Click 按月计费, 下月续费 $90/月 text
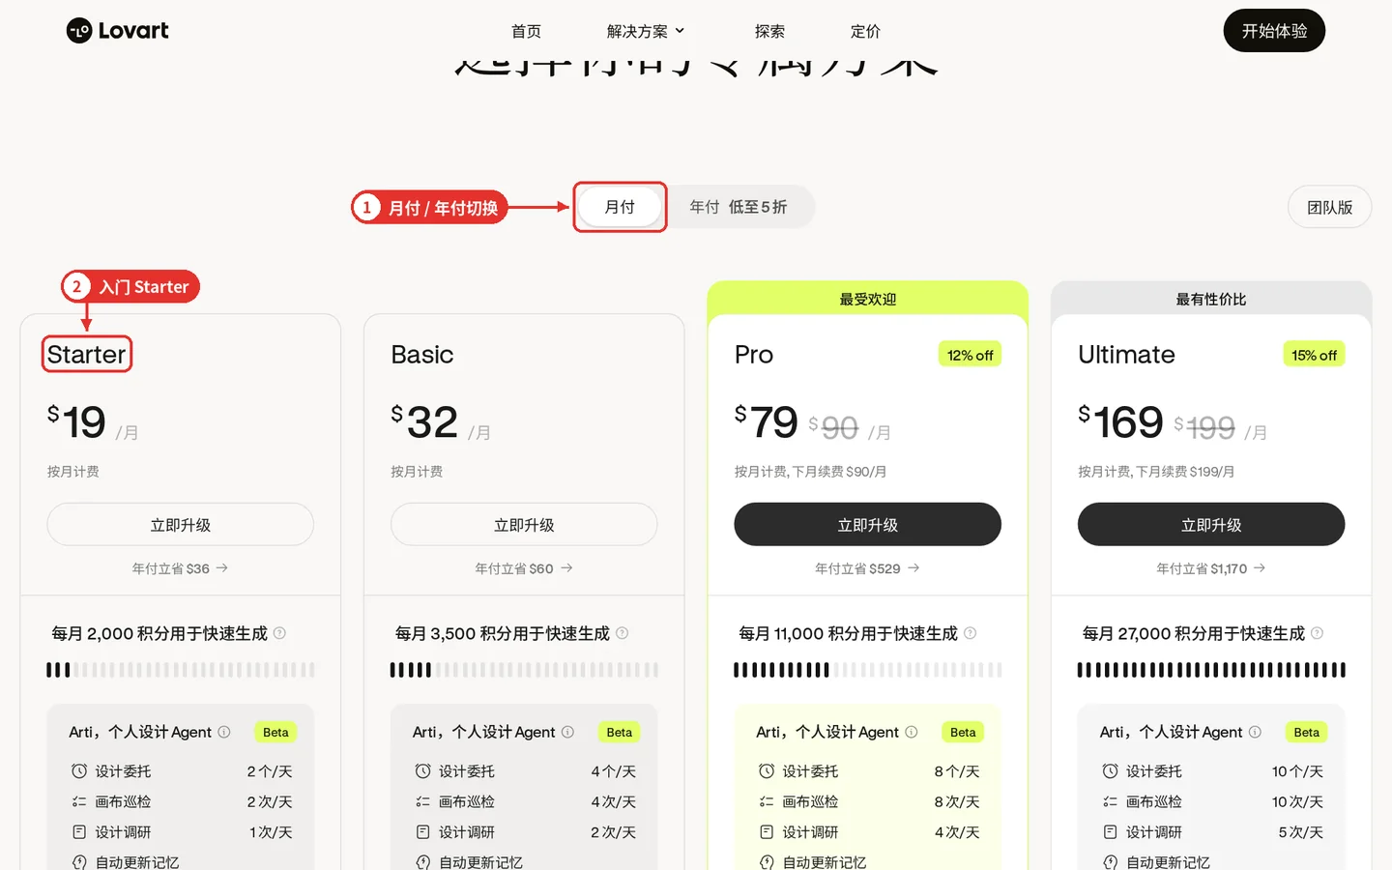The image size is (1392, 870). coord(810,472)
